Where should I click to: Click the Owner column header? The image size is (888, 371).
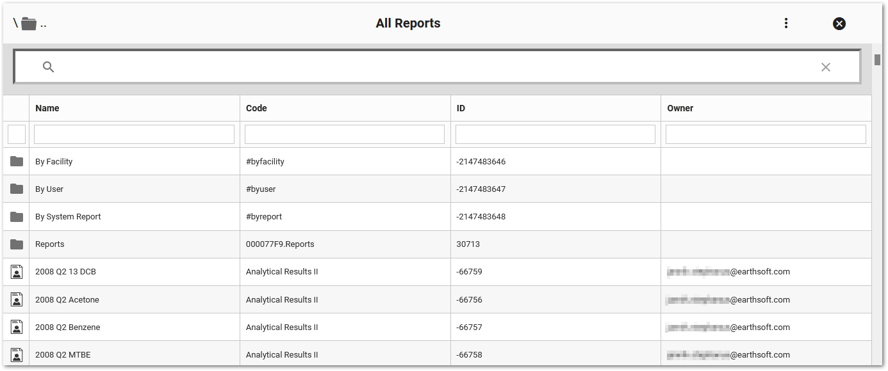coord(680,108)
